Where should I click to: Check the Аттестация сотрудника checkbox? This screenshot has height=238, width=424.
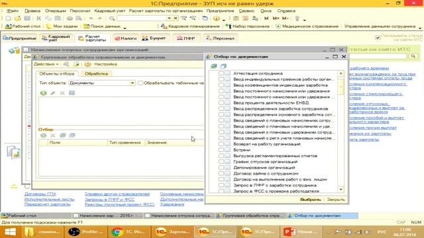tap(221, 73)
